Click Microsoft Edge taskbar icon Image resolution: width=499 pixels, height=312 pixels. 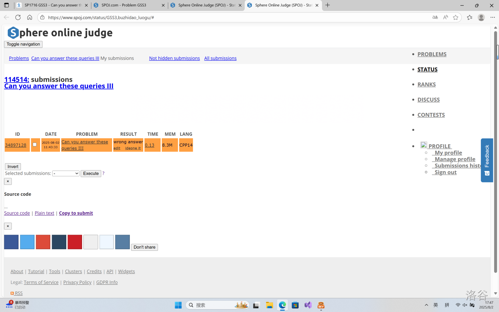[282, 305]
